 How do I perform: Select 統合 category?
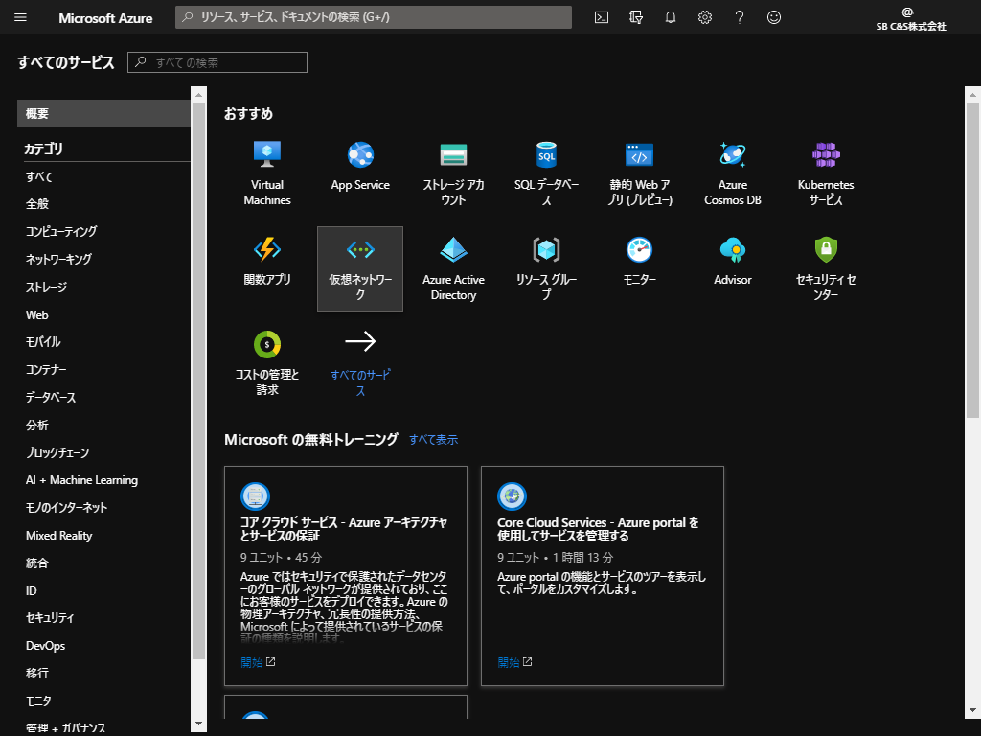click(x=37, y=563)
